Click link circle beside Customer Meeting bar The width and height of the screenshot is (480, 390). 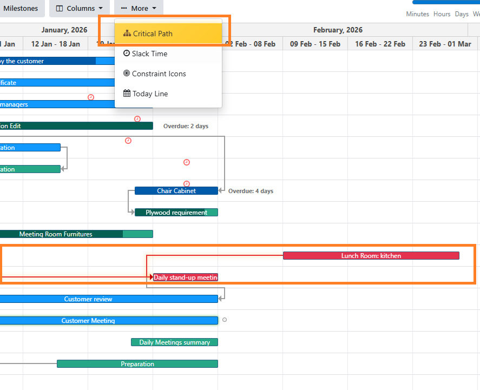pyautogui.click(x=225, y=320)
